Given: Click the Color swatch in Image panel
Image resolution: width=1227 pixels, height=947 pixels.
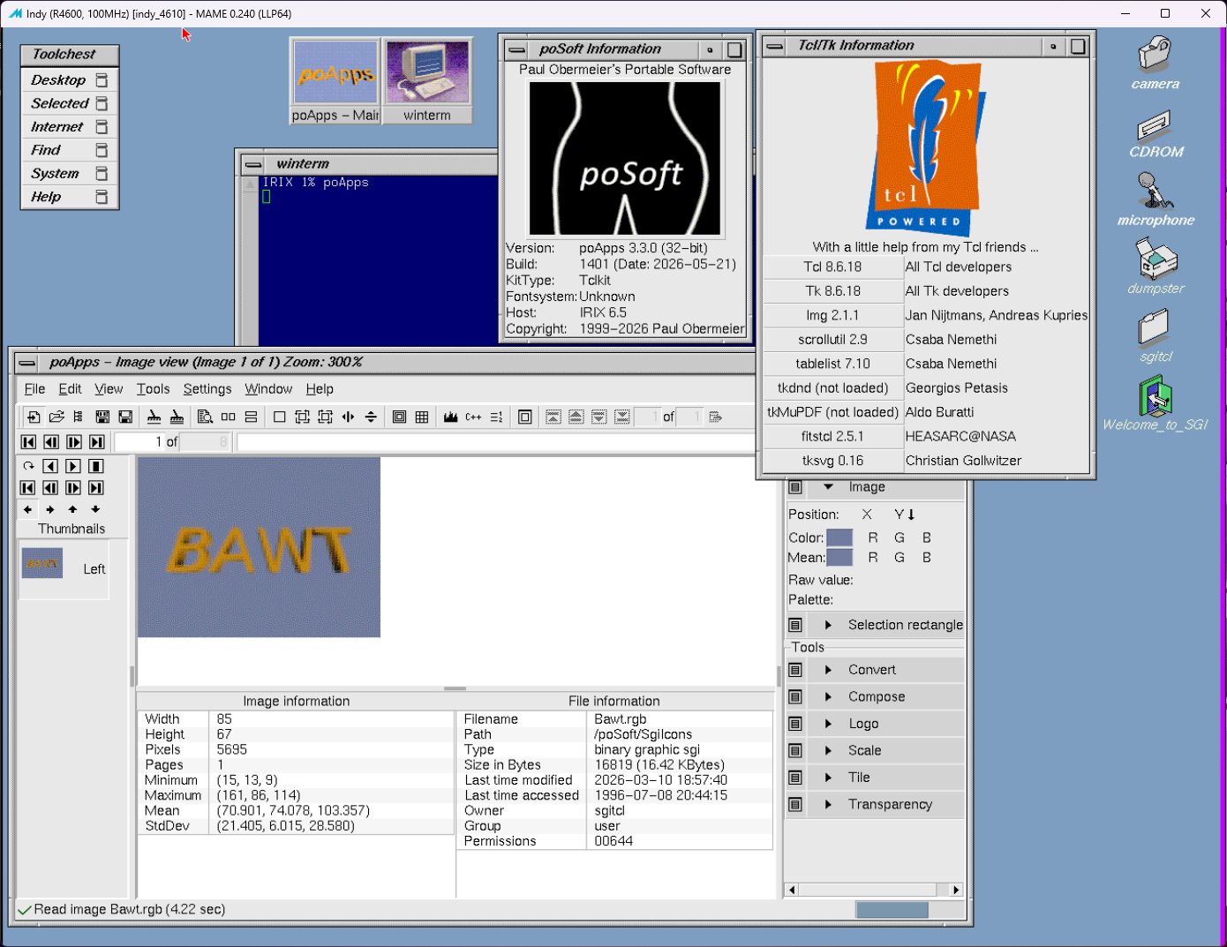Looking at the screenshot, I should click(x=839, y=537).
